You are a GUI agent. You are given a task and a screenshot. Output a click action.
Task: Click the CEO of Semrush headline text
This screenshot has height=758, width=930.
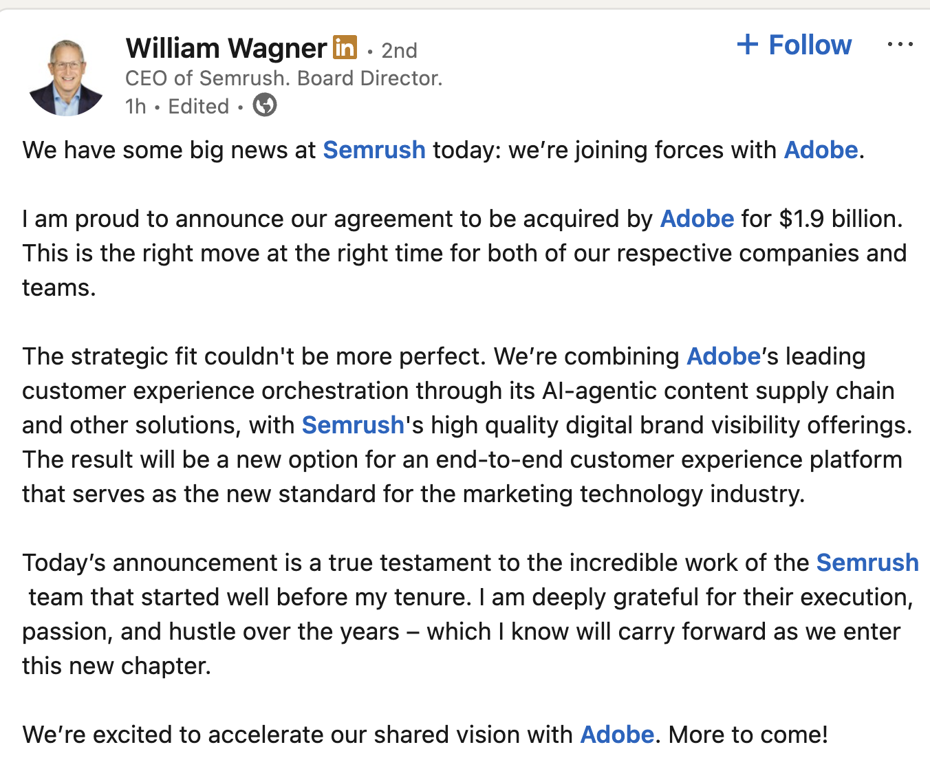[284, 78]
